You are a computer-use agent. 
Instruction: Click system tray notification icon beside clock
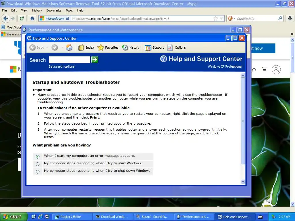pyautogui.click(x=273, y=217)
